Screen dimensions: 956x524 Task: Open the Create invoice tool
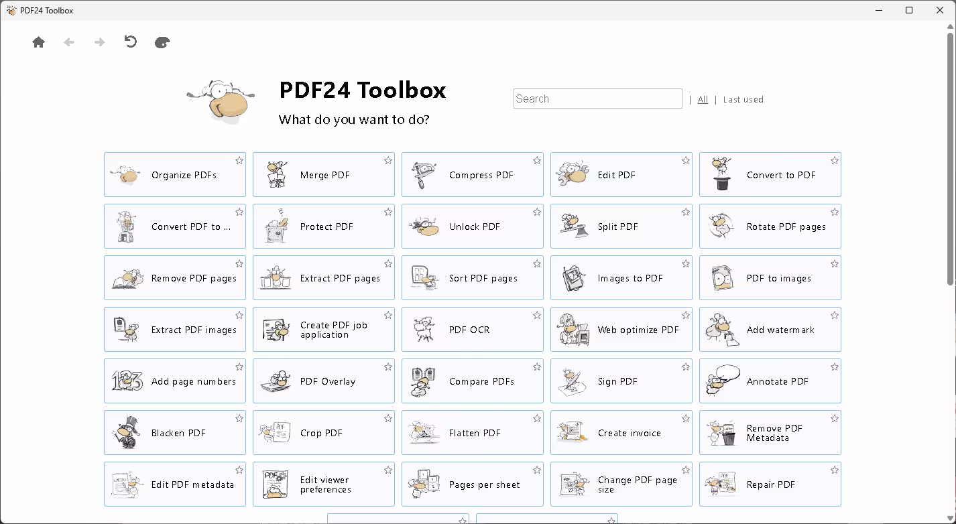click(621, 433)
